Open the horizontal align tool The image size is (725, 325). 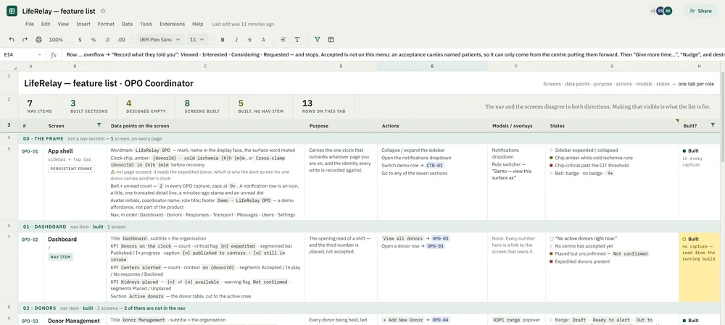tap(283, 40)
